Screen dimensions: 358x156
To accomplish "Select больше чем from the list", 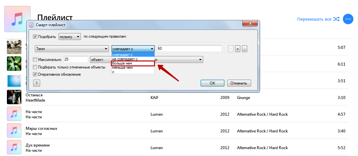I will [x=133, y=63].
